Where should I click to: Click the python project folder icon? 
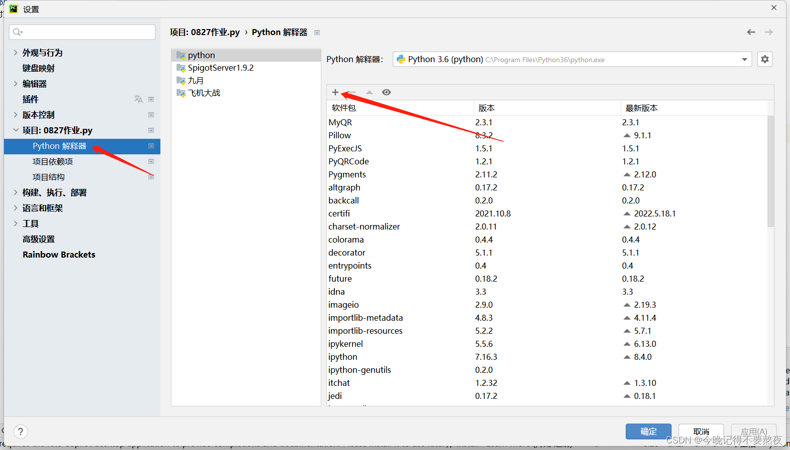coord(181,55)
